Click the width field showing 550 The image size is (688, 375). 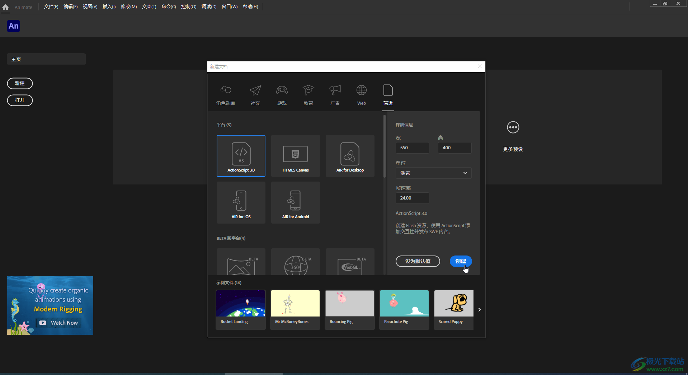tap(412, 148)
